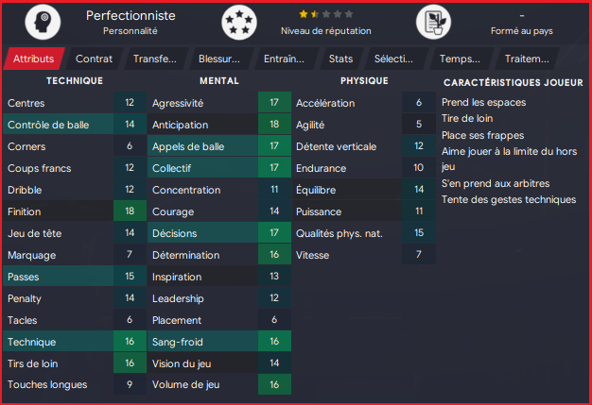The image size is (592, 405).
Task: Open the Stats tab
Action: (340, 59)
